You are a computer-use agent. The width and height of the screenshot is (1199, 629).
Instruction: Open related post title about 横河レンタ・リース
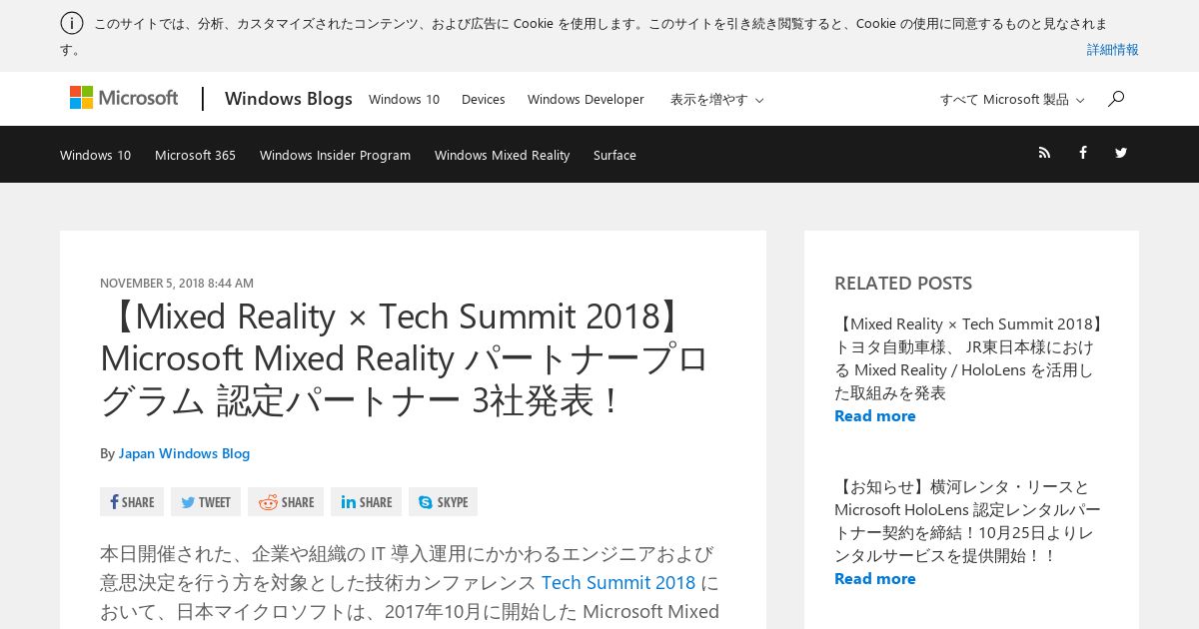click(967, 521)
